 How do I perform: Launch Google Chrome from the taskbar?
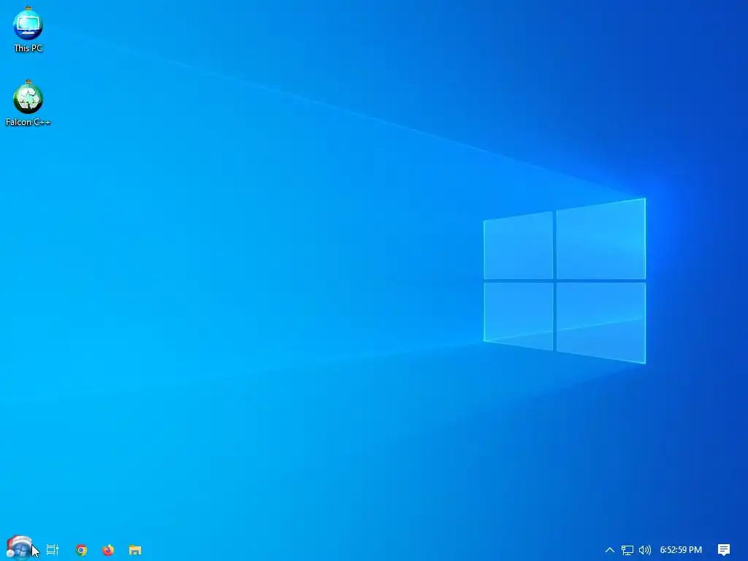(x=81, y=549)
